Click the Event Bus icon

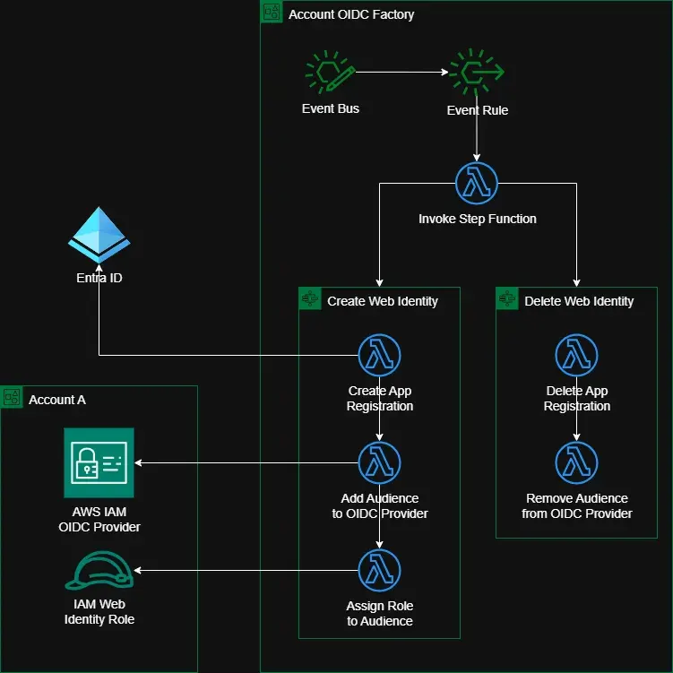(329, 73)
